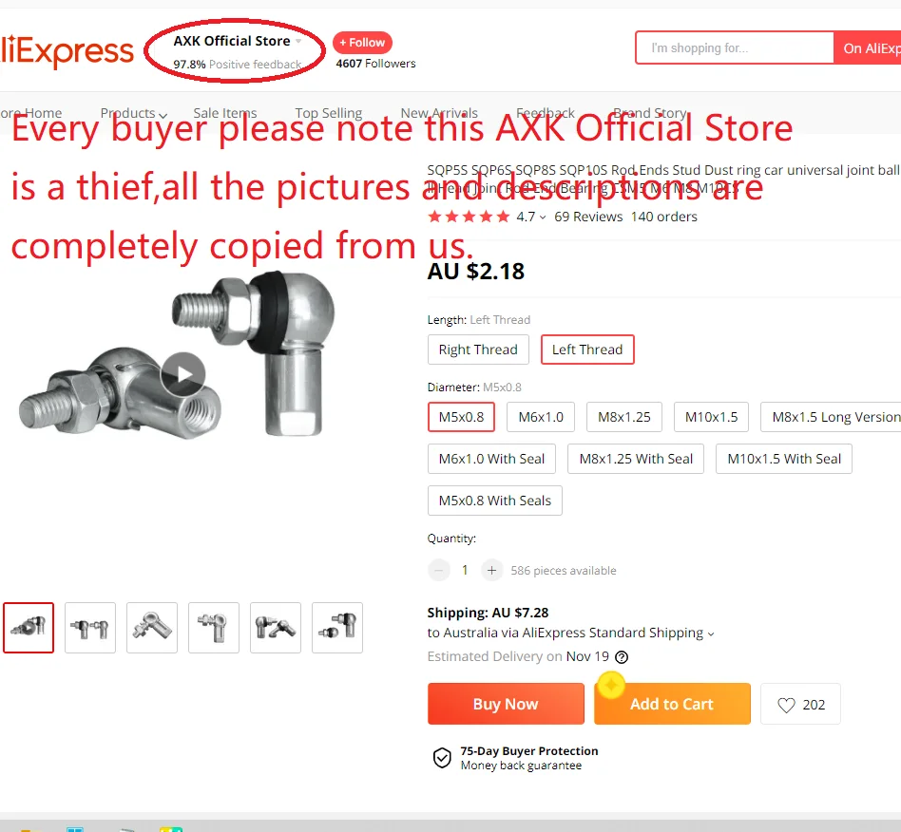The image size is (901, 832).
Task: Increase quantity with the plus icon
Action: click(x=491, y=570)
